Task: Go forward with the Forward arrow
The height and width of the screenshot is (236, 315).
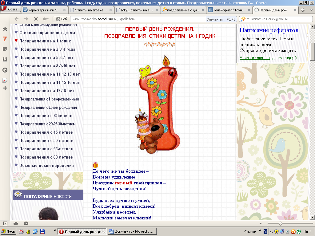Action: click(26, 19)
